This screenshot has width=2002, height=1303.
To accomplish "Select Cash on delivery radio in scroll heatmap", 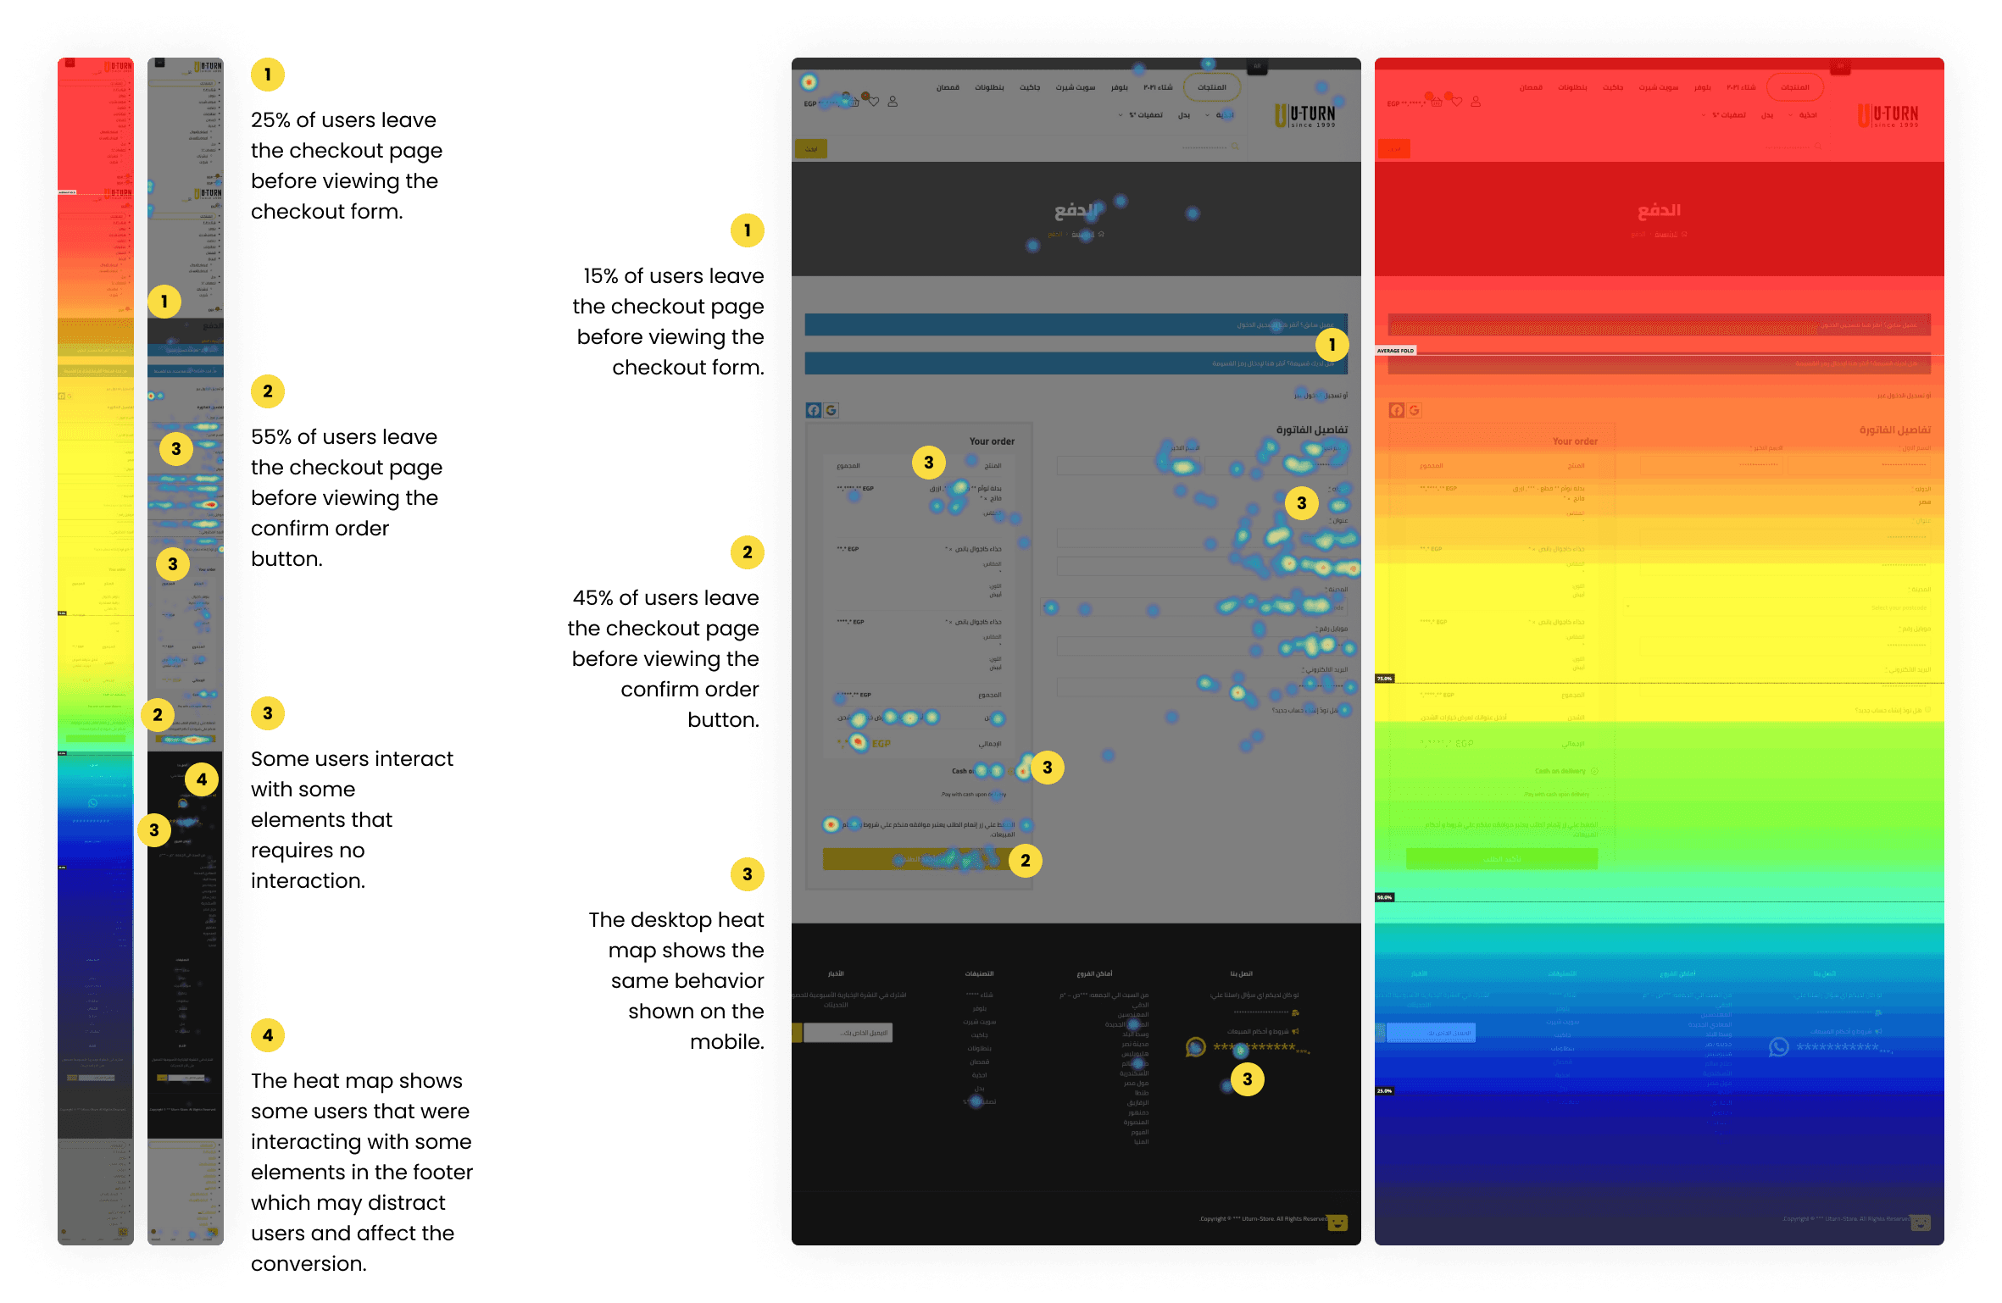I will click(1593, 771).
